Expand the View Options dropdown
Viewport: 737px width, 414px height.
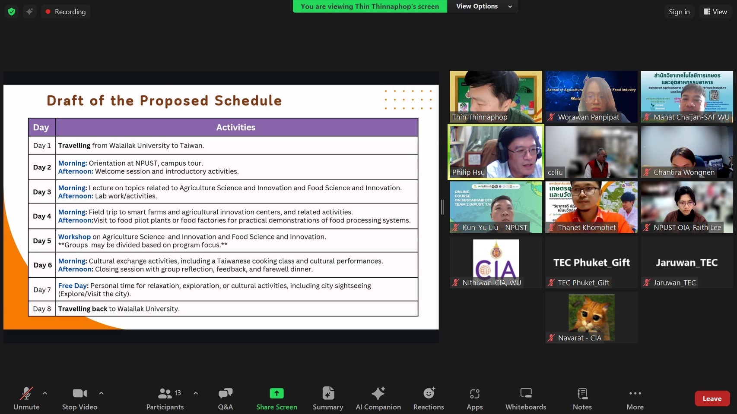[483, 6]
